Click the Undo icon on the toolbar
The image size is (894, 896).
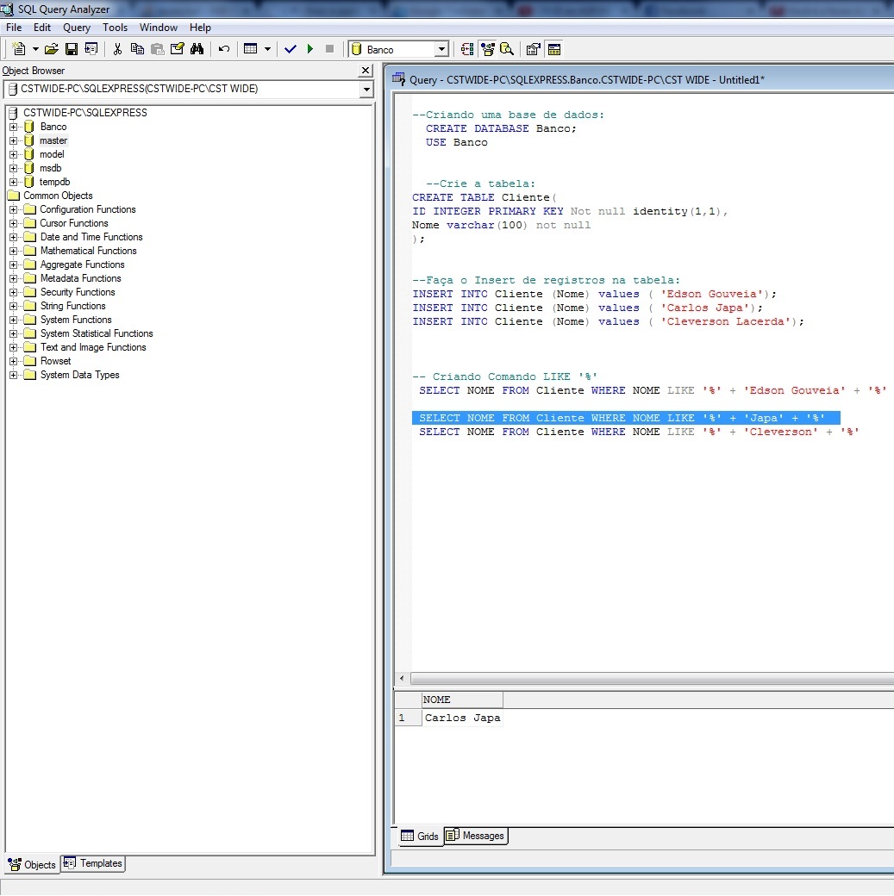(223, 49)
